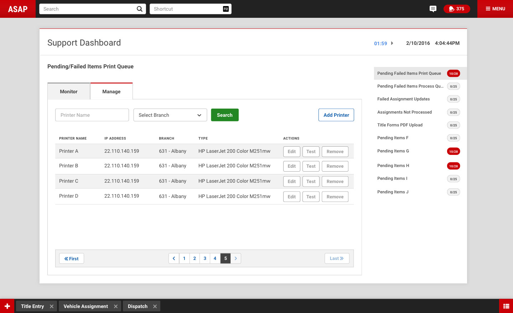Click the Add Printer button
Screen dimensions: 513x313
pyautogui.click(x=336, y=115)
